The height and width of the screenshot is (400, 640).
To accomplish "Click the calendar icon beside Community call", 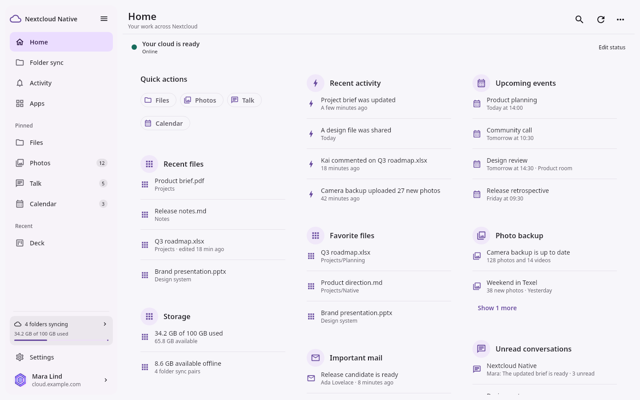I will click(477, 134).
